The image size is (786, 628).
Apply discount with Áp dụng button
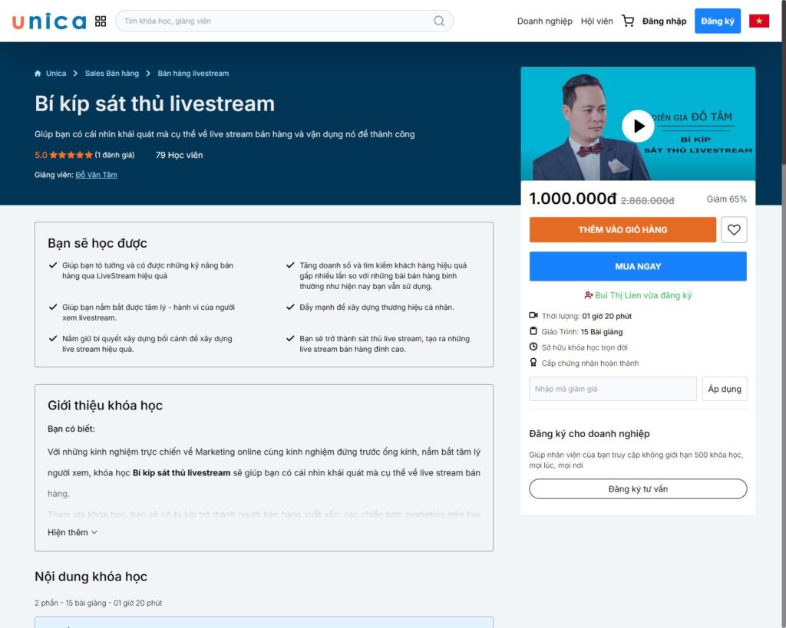point(724,389)
